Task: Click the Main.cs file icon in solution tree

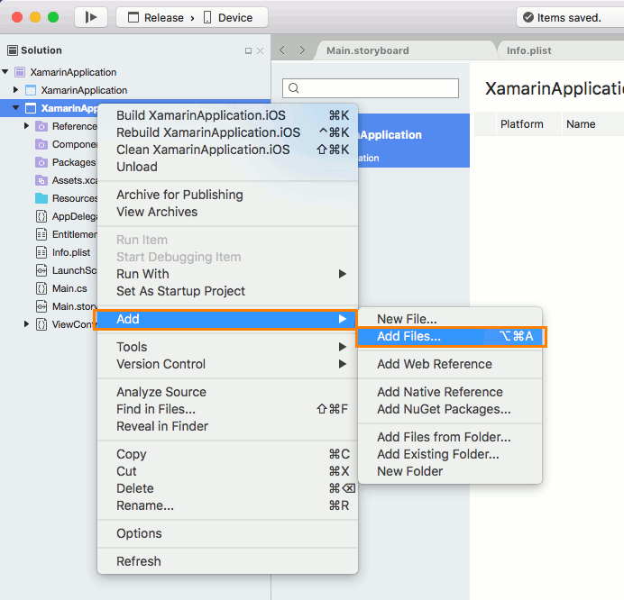Action: pyautogui.click(x=41, y=288)
